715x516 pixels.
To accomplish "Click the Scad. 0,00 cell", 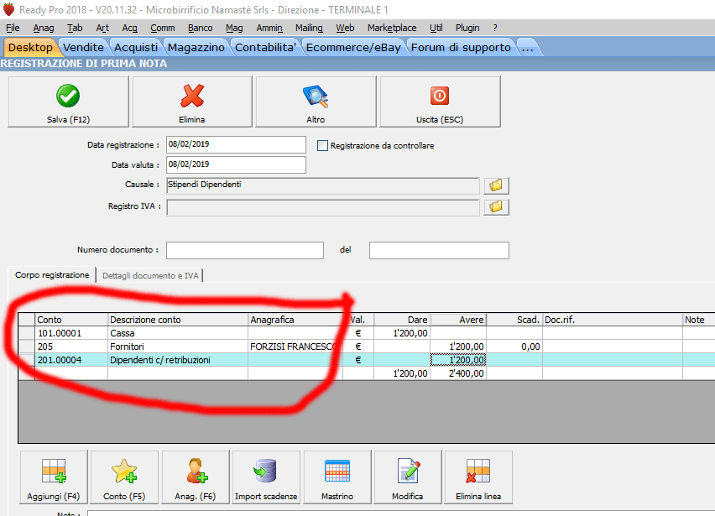I will click(x=514, y=347).
